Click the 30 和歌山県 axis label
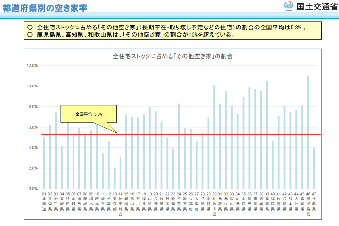The width and height of the screenshot is (339, 226). tap(214, 204)
